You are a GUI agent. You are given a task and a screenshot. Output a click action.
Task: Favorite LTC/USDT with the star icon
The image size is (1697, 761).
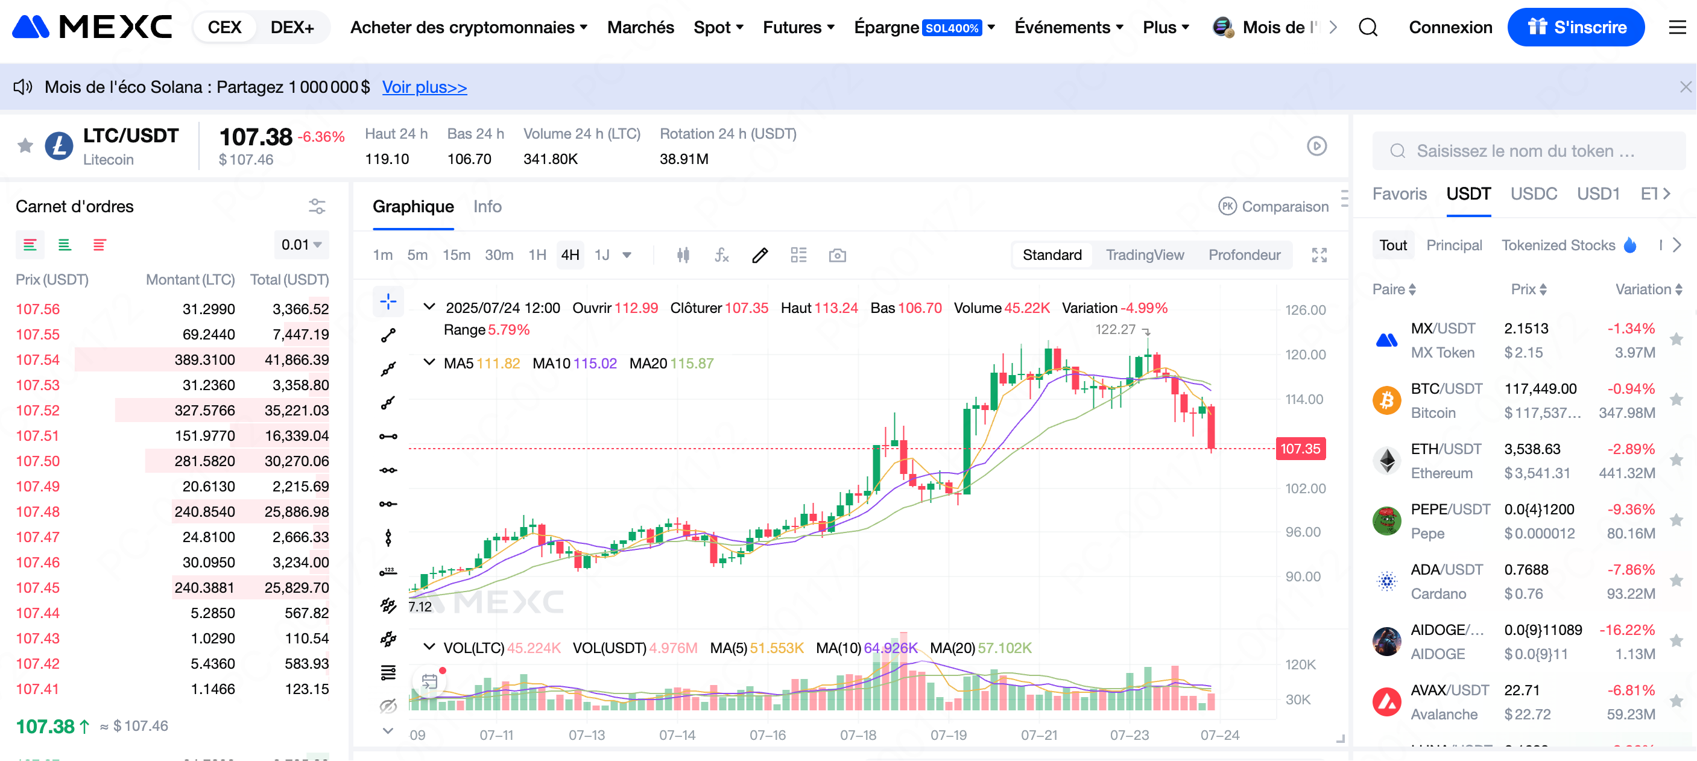pos(25,145)
